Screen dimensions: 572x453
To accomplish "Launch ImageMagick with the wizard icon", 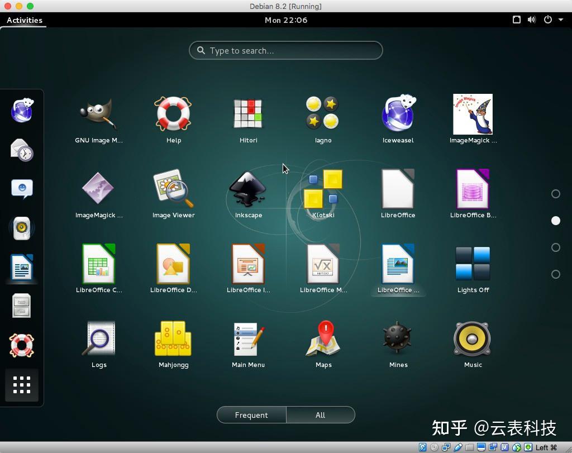I will point(473,120).
